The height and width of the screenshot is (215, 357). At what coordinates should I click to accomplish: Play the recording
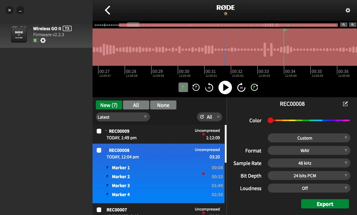[225, 87]
